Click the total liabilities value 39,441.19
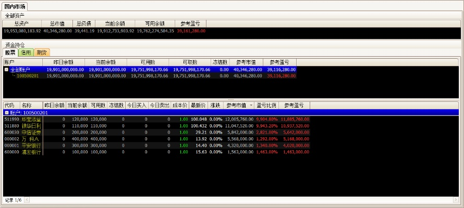 [x=84, y=31]
